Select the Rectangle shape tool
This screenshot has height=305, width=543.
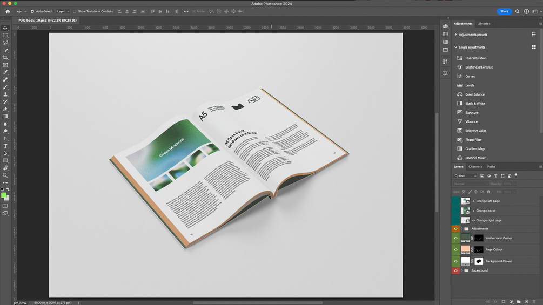point(5,160)
